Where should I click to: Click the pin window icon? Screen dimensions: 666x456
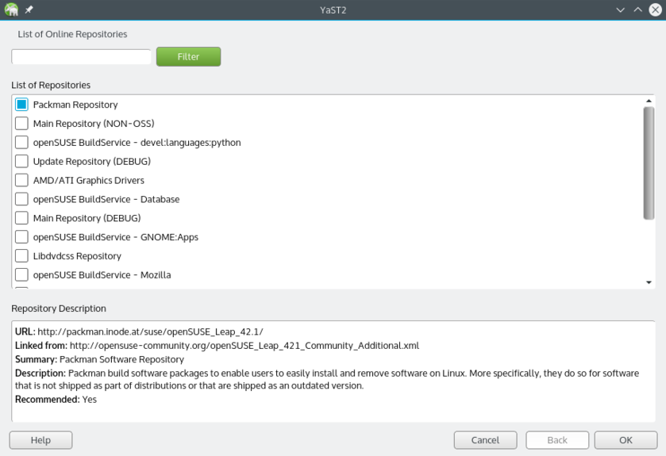tap(29, 10)
